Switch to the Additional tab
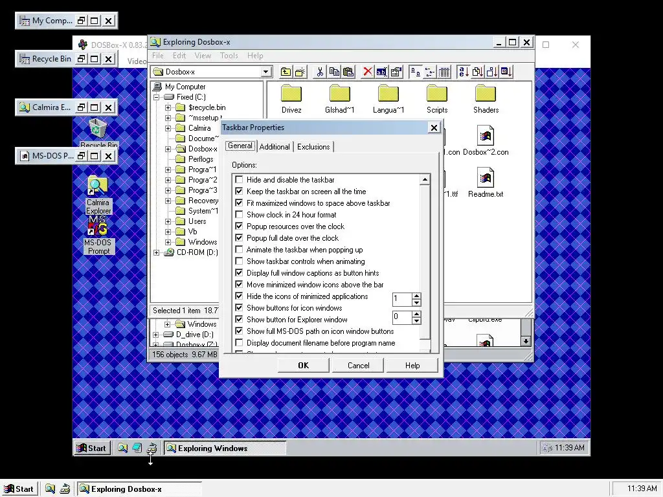This screenshot has width=663, height=497. click(275, 147)
